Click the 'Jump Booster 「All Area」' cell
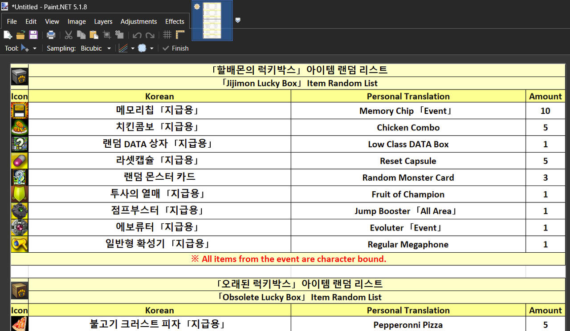 (x=408, y=211)
